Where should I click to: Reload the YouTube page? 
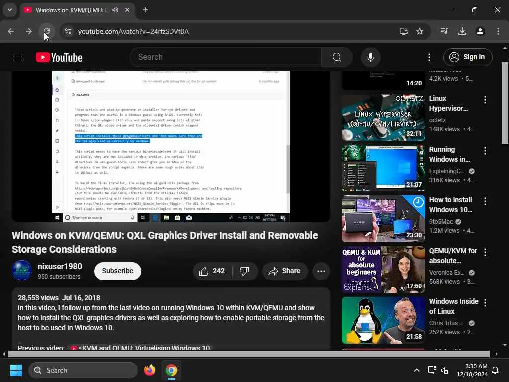(46, 31)
